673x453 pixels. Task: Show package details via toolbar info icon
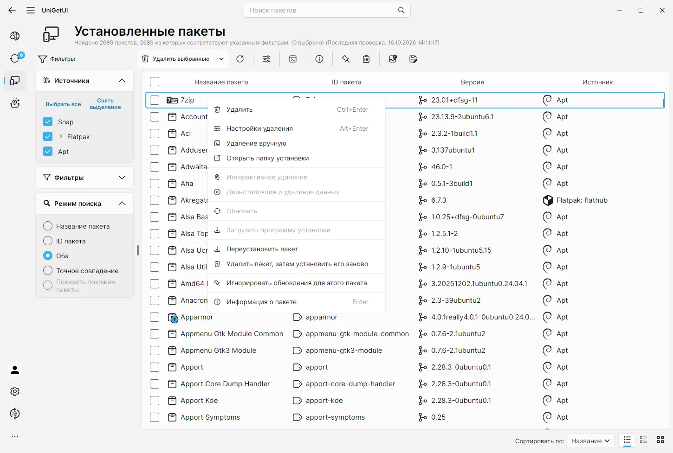click(319, 59)
